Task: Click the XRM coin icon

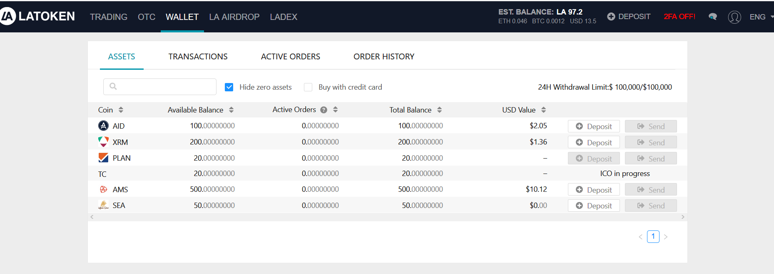Action: click(x=103, y=142)
